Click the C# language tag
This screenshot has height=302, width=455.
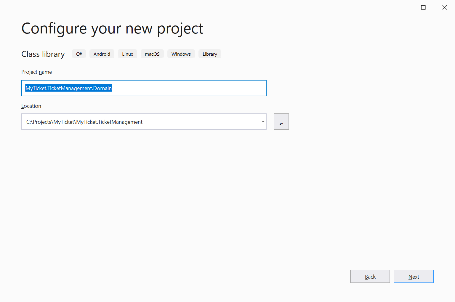[x=79, y=54]
